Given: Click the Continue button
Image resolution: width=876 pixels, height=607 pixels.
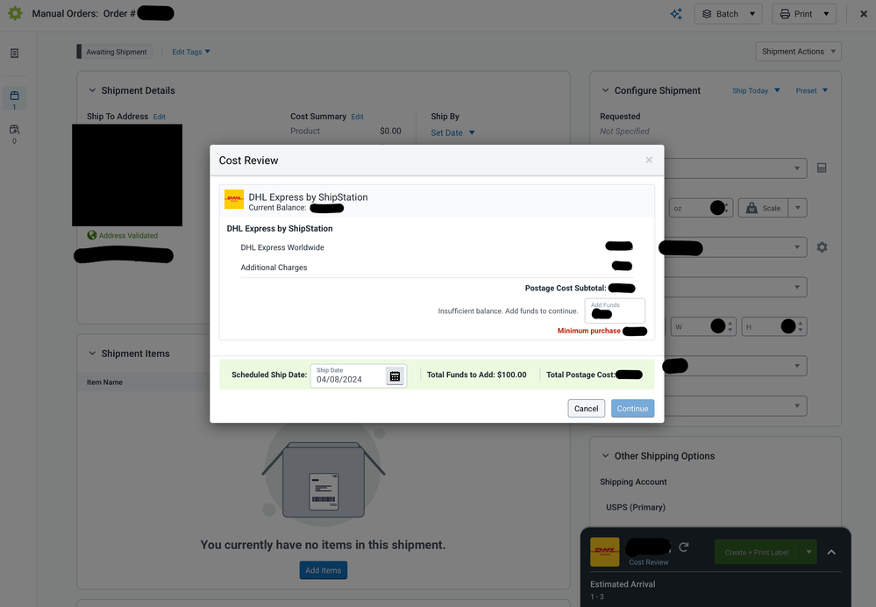Looking at the screenshot, I should [632, 409].
